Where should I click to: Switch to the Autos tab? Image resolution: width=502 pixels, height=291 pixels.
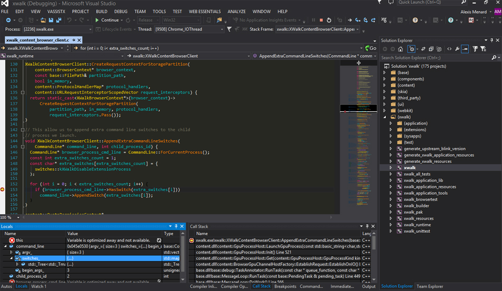tap(6, 286)
